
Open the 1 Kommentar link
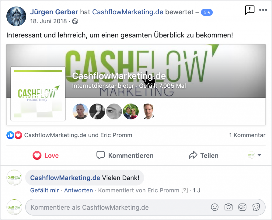point(247,135)
